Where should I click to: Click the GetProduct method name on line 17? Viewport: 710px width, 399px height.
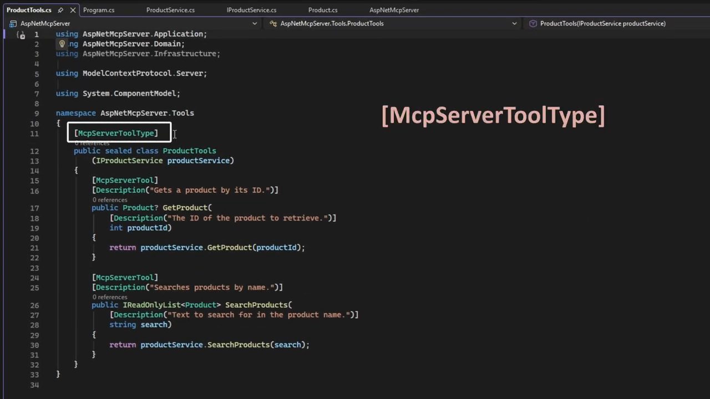pyautogui.click(x=185, y=208)
